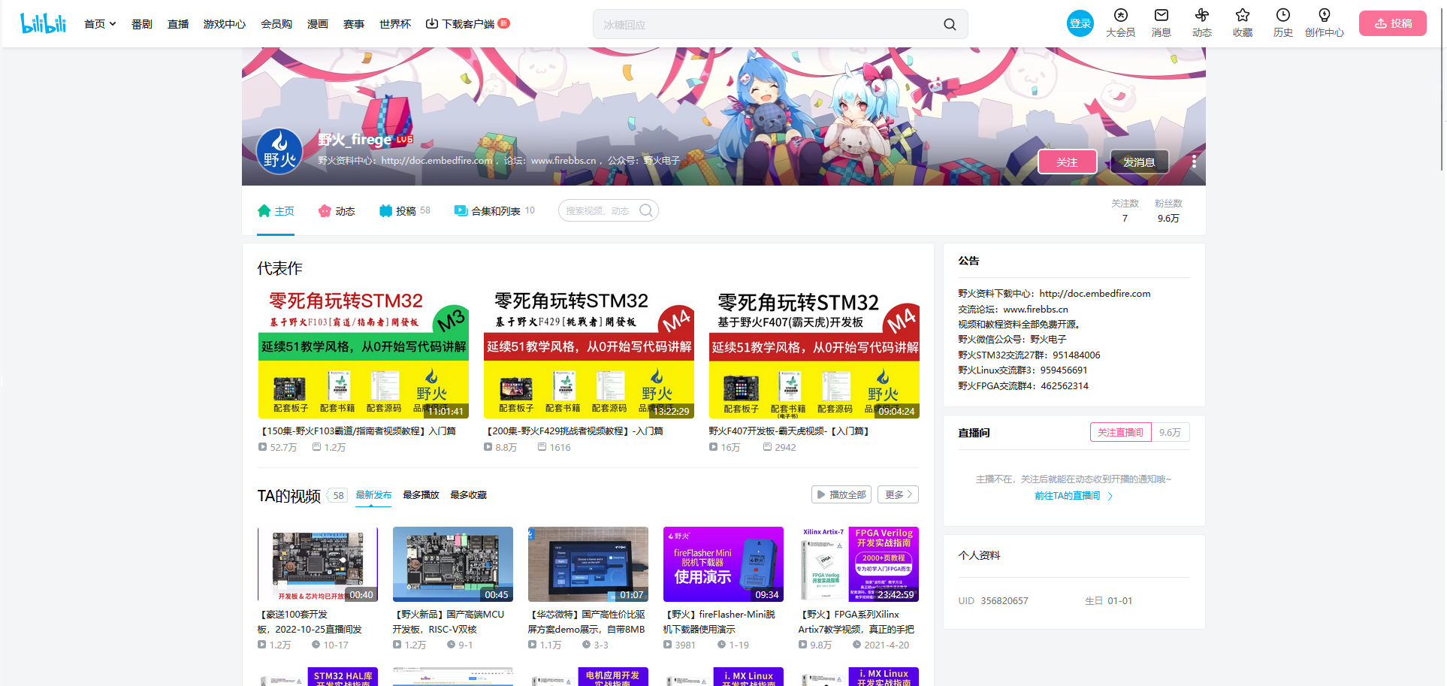
Task: Open title 野火F407开发板-霸天虎视频-【入门篇】
Action: point(790,431)
